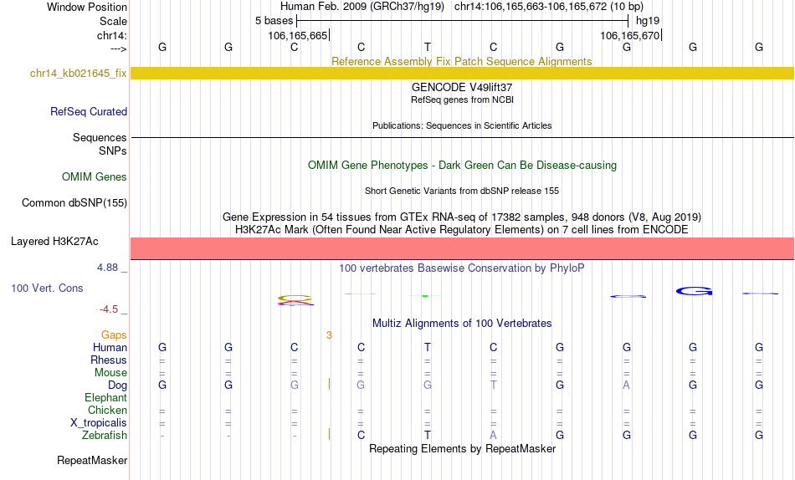Click the Scale label

click(113, 21)
